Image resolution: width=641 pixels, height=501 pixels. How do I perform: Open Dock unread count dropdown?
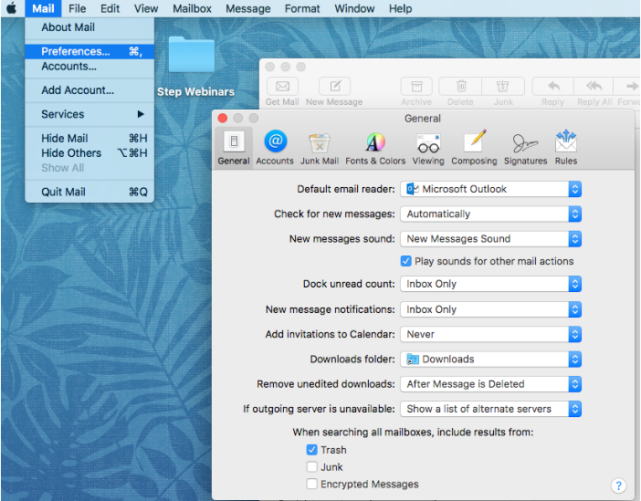click(x=490, y=284)
